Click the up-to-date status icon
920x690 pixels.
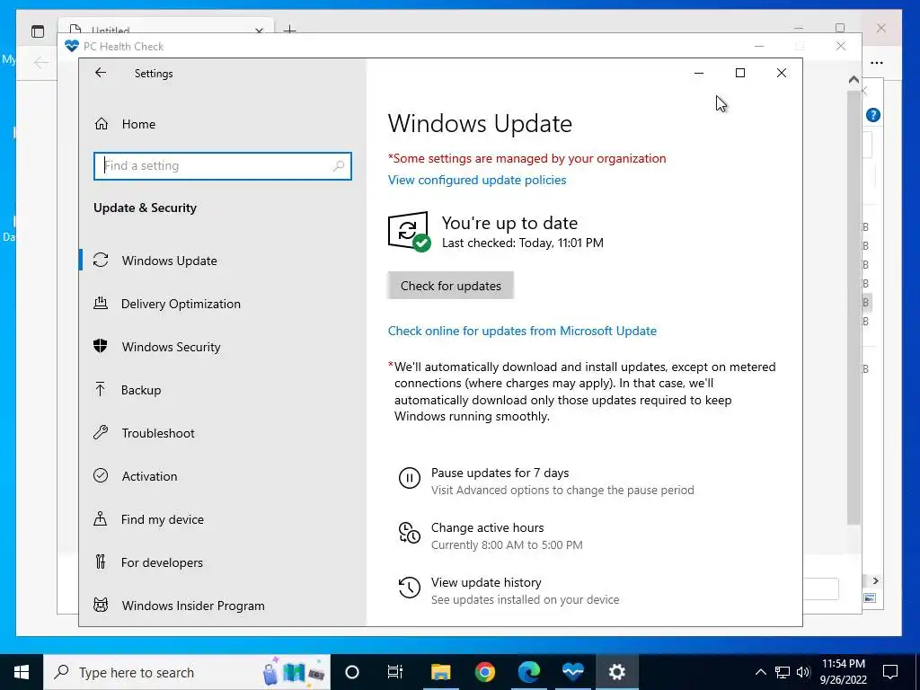pos(409,231)
